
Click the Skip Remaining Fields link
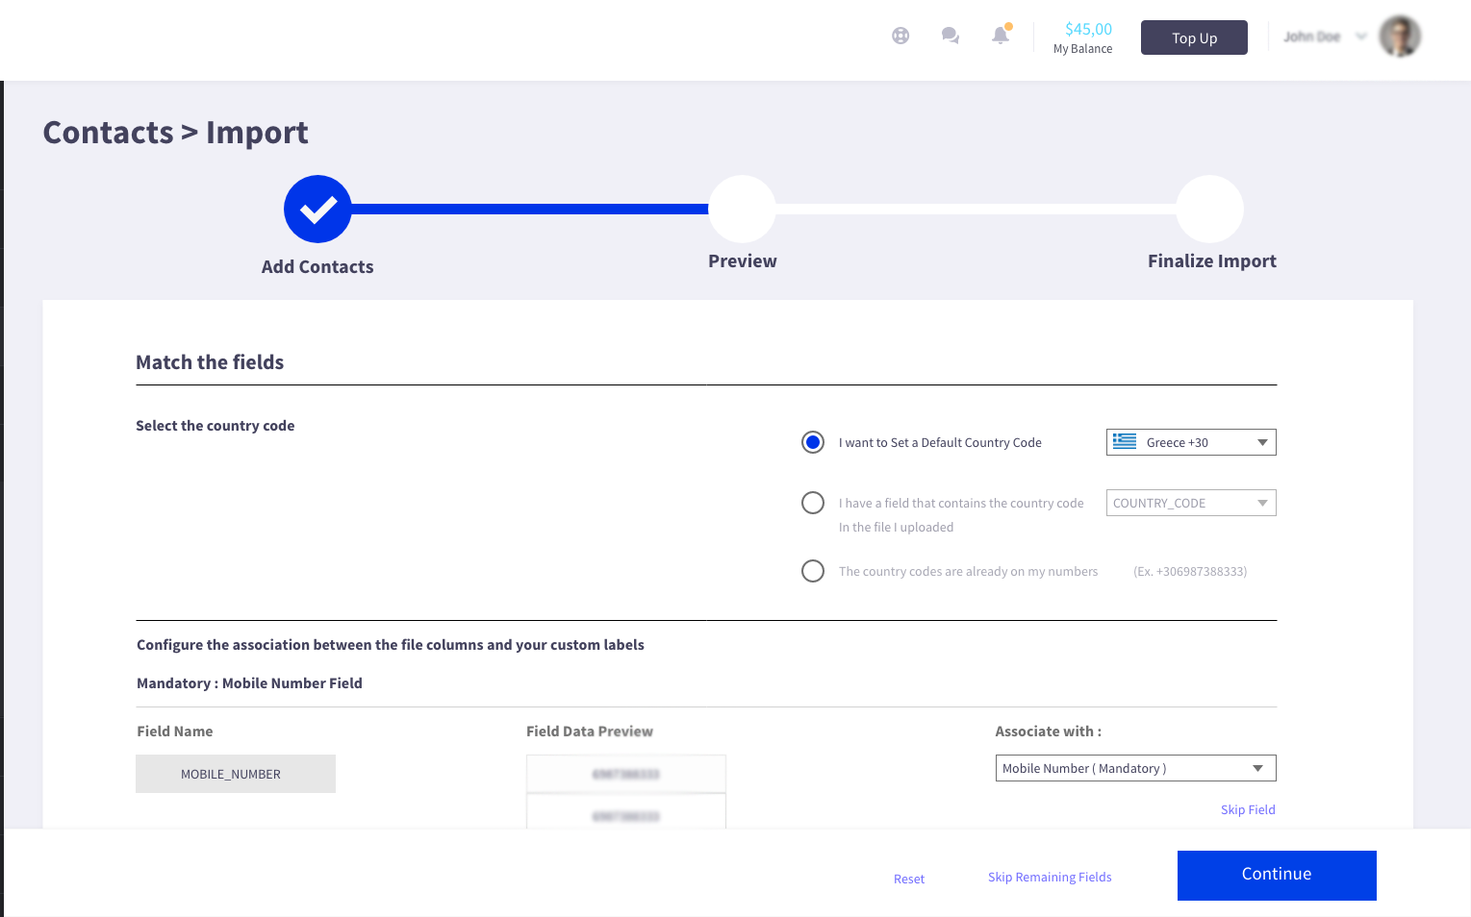(1050, 877)
